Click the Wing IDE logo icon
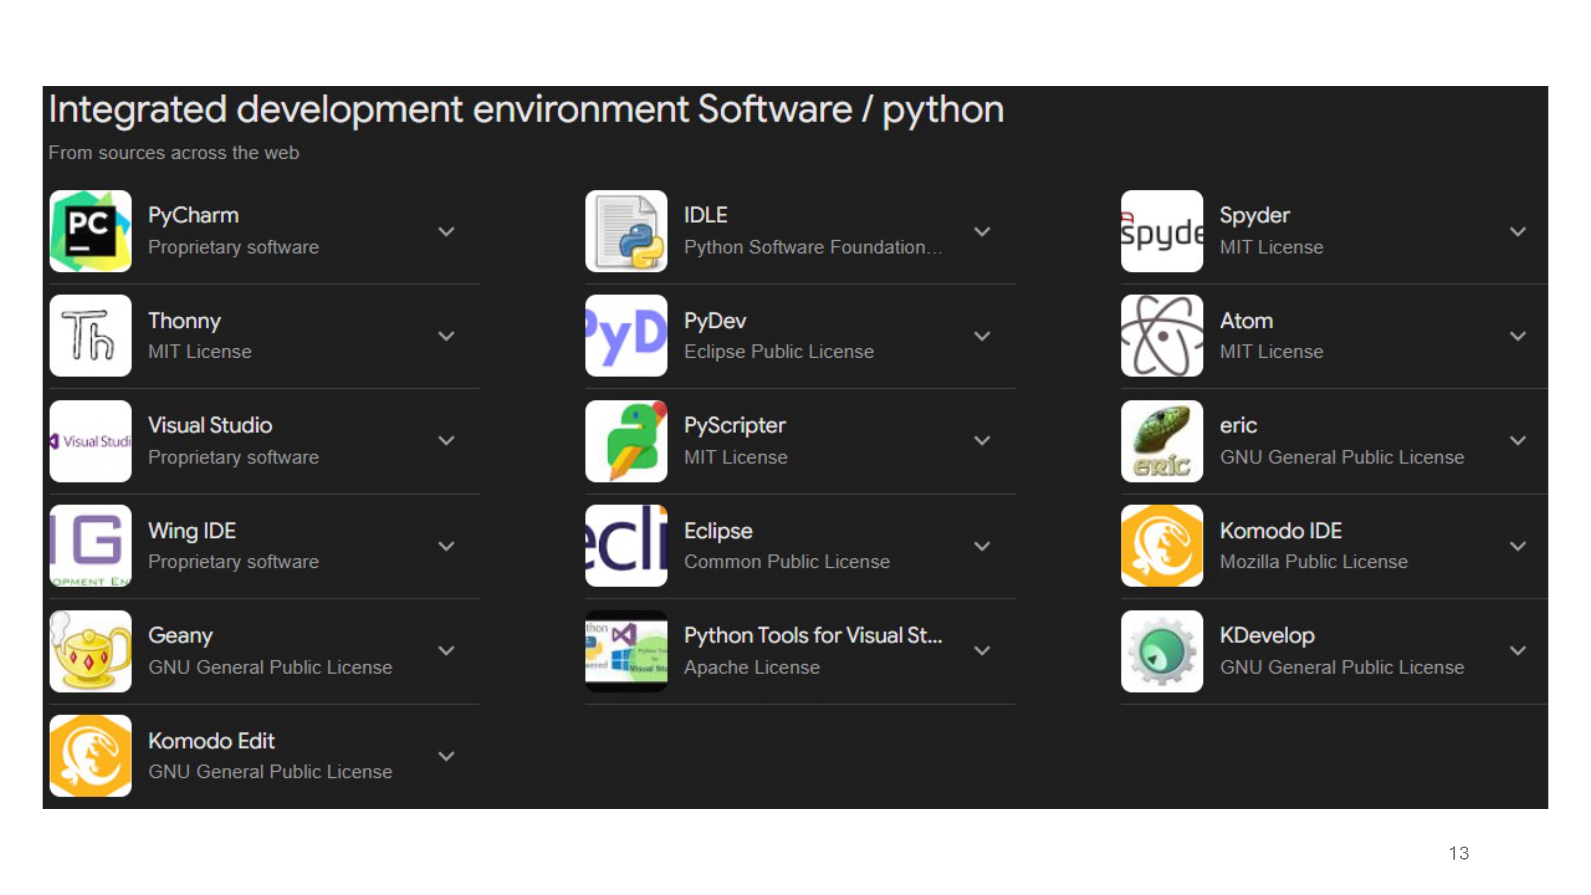The width and height of the screenshot is (1591, 895). click(90, 546)
